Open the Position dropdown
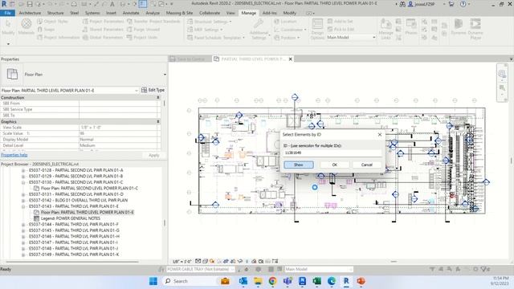Viewport: 514px width, 289px height. pyautogui.click(x=287, y=38)
